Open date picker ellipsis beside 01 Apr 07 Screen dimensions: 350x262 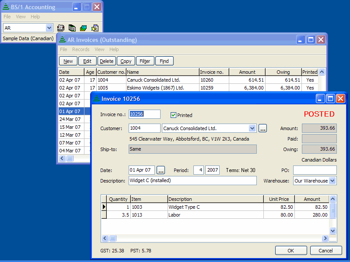(x=161, y=170)
